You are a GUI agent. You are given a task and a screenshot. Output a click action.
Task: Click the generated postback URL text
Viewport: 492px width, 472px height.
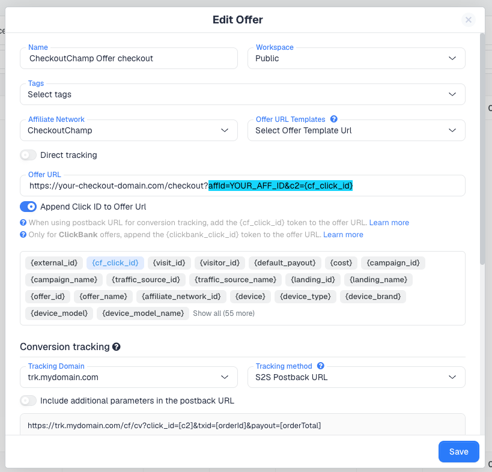tap(174, 426)
